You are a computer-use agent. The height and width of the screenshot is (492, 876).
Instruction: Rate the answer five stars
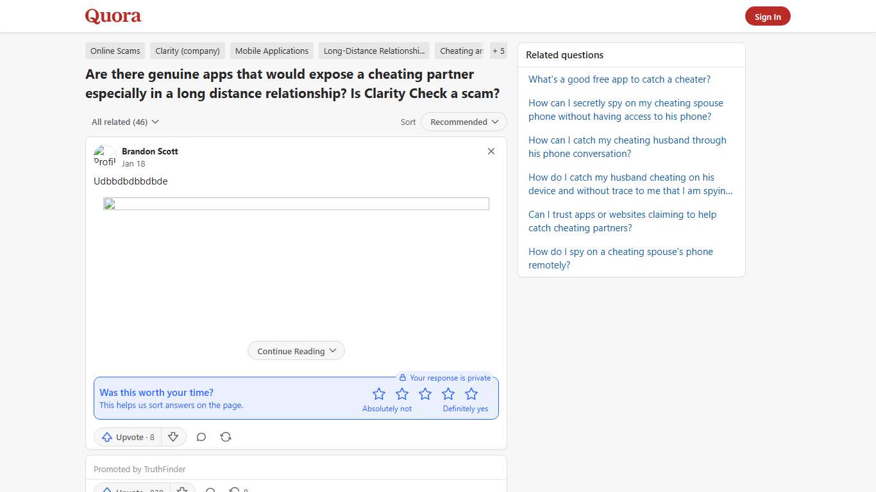(471, 394)
